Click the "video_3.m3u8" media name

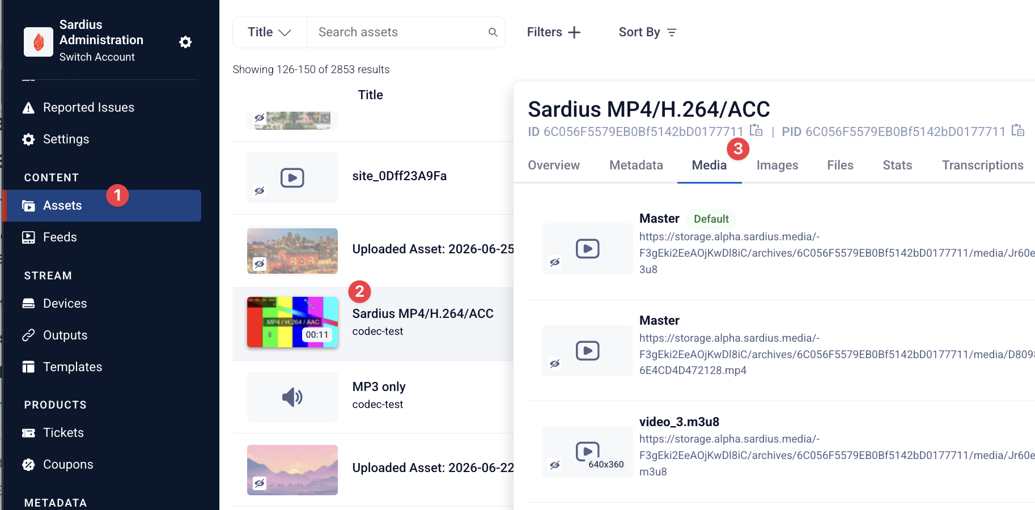click(x=679, y=422)
